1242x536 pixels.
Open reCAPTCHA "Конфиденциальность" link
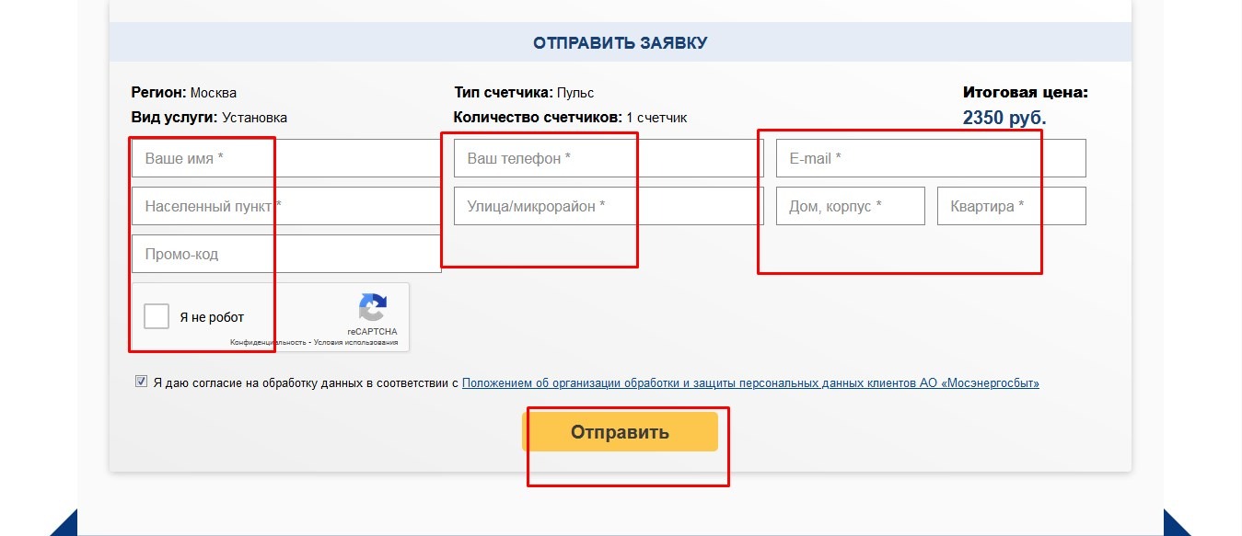[x=268, y=342]
